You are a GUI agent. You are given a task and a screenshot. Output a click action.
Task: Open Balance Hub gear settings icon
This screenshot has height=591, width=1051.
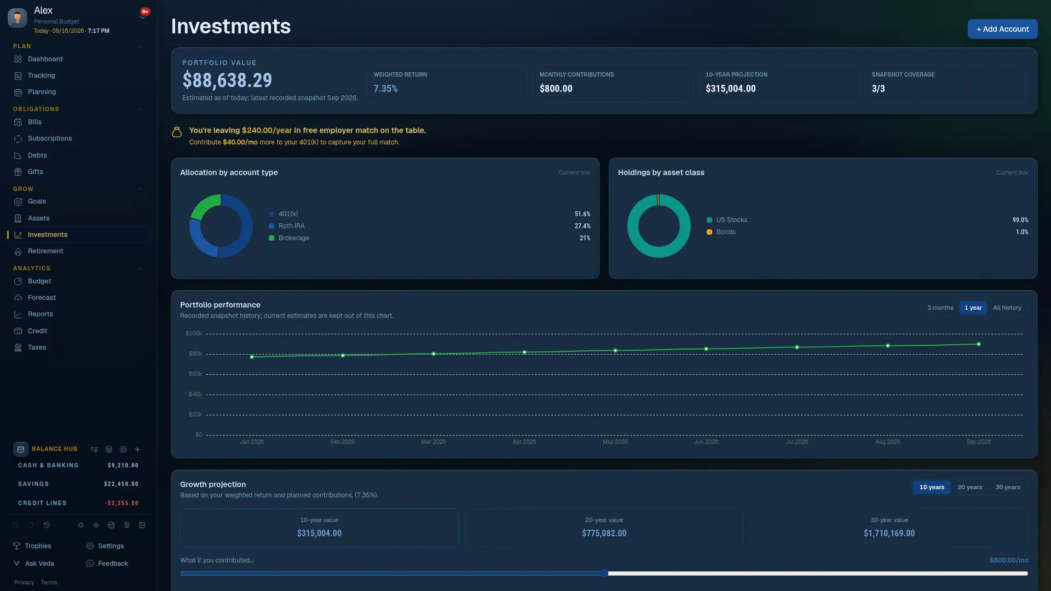click(x=123, y=449)
